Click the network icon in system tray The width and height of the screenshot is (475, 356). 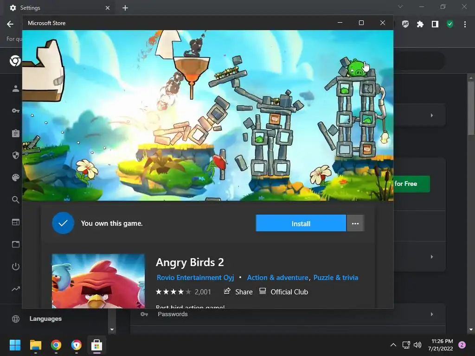pyautogui.click(x=406, y=345)
